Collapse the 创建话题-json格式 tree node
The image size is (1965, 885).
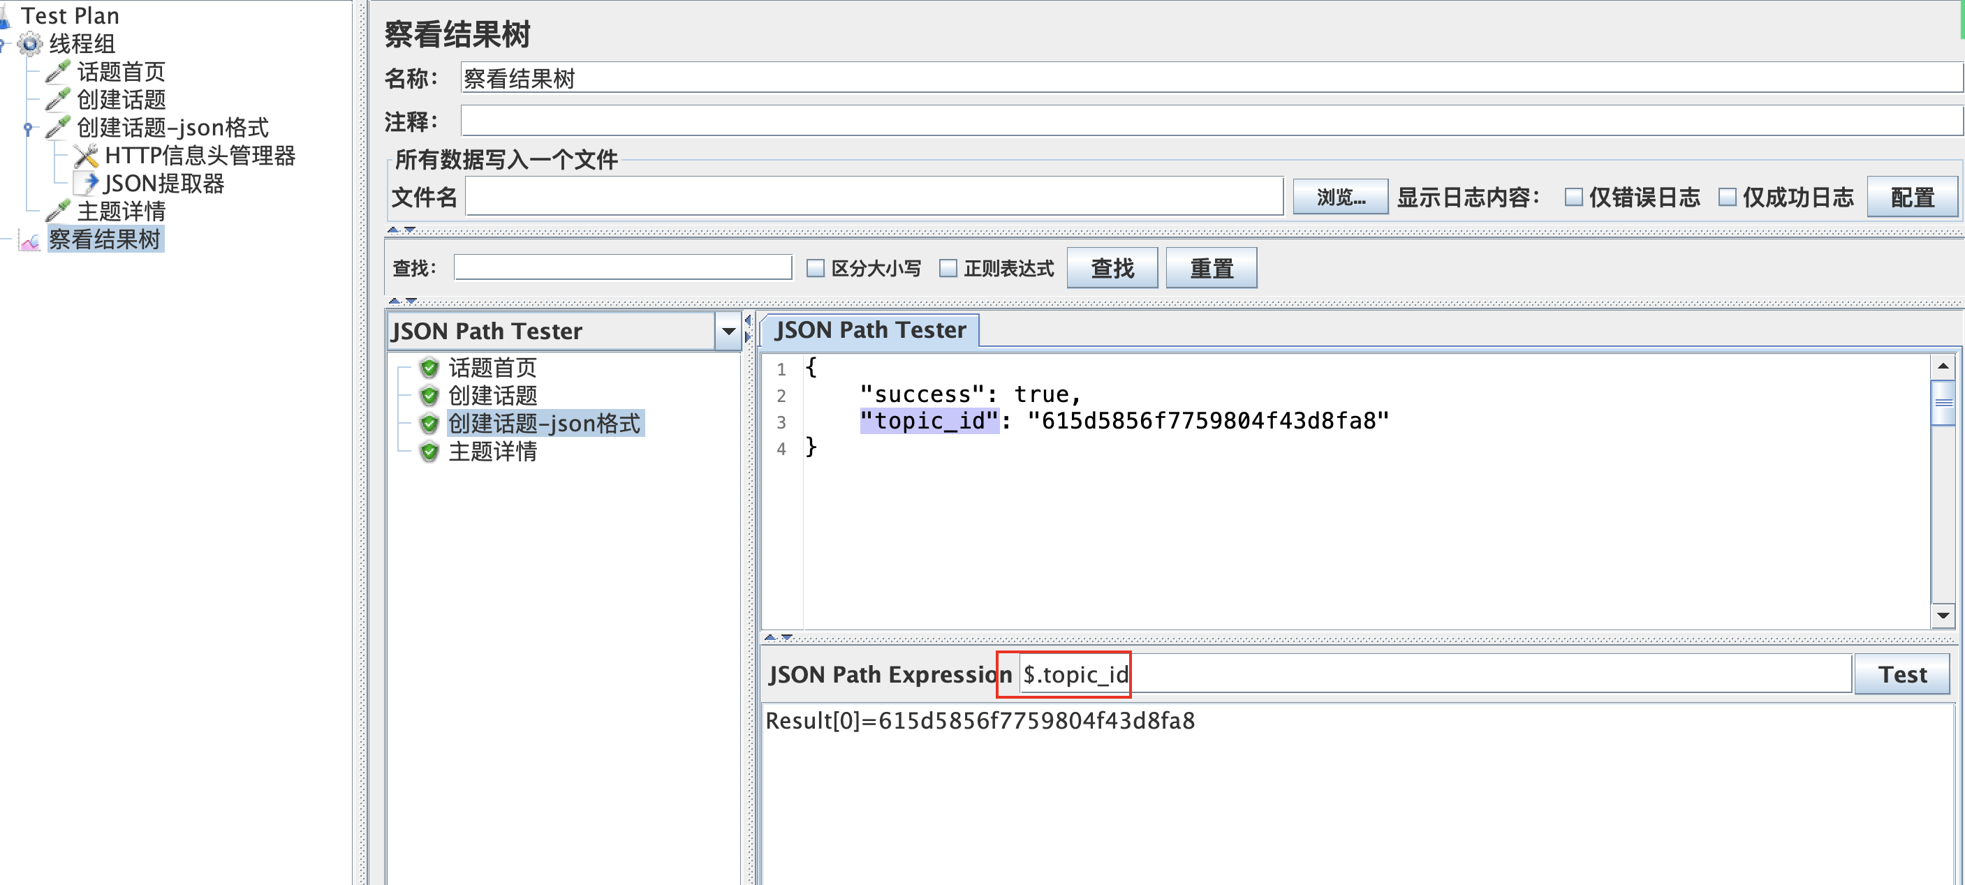[x=27, y=128]
